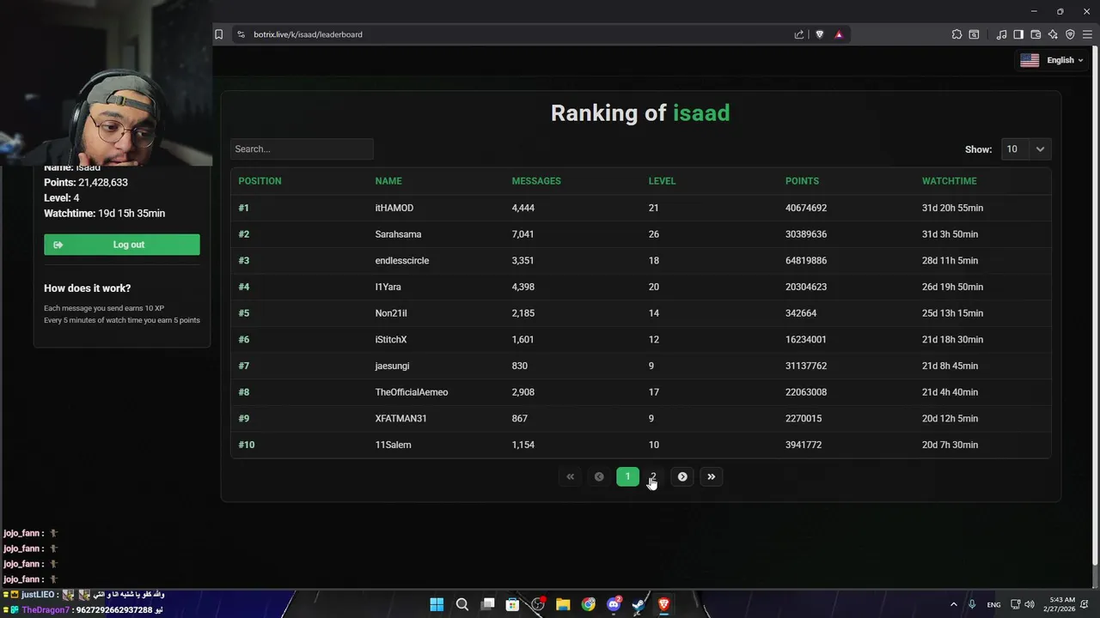Click ENG input language indicator
This screenshot has width=1100, height=618.
tap(993, 605)
